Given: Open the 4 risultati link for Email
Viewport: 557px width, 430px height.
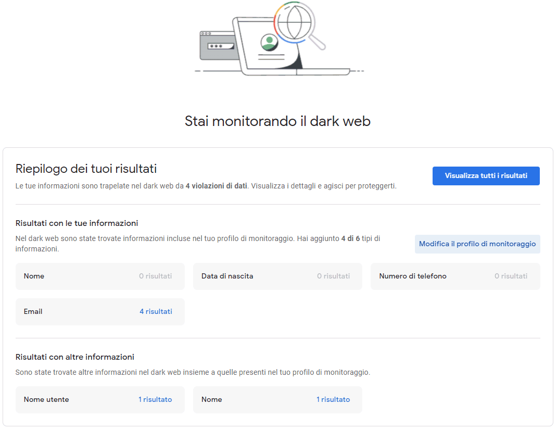Looking at the screenshot, I should [x=156, y=312].
